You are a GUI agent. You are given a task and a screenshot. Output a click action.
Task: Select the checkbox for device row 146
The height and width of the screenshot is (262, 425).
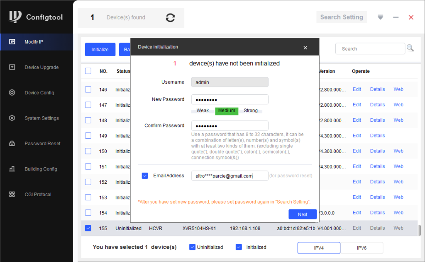88,89
